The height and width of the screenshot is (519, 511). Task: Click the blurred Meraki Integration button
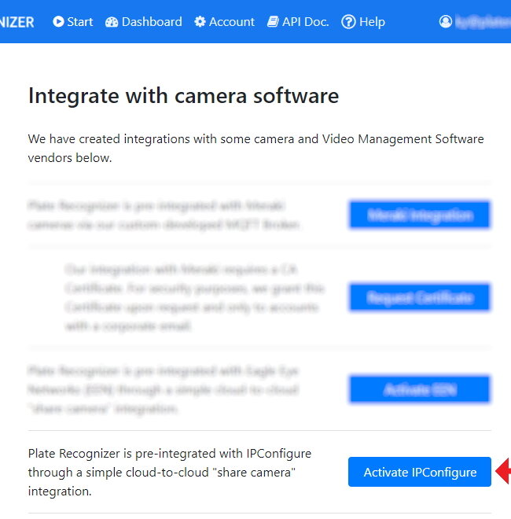point(420,215)
